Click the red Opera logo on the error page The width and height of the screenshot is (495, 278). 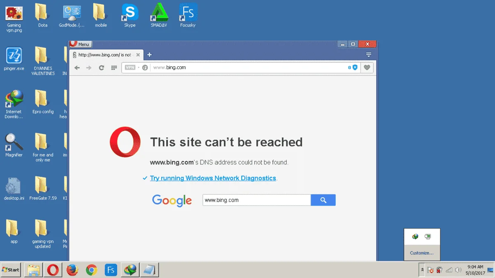coord(125,142)
